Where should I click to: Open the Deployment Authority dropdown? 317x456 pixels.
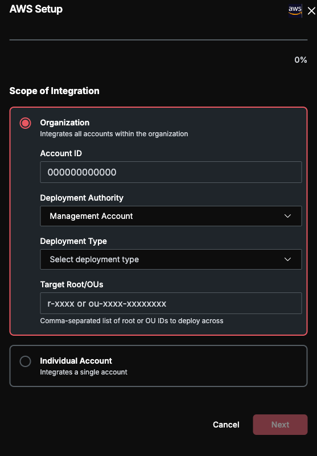point(171,216)
